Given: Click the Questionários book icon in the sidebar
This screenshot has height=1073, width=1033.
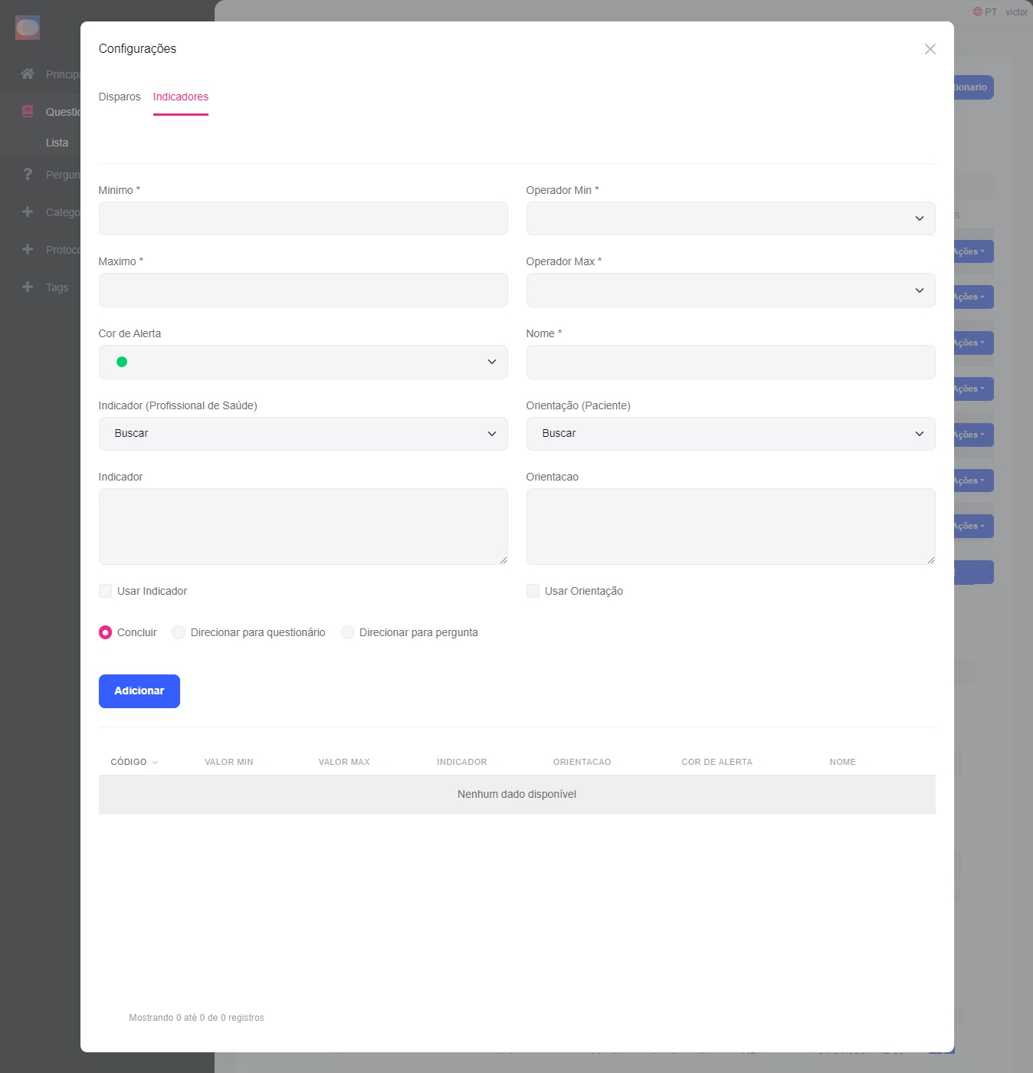Looking at the screenshot, I should coord(28,111).
